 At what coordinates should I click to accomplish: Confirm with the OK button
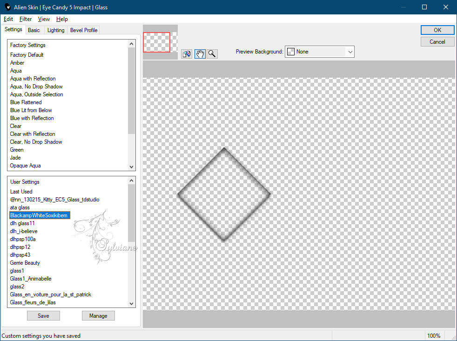tap(437, 30)
